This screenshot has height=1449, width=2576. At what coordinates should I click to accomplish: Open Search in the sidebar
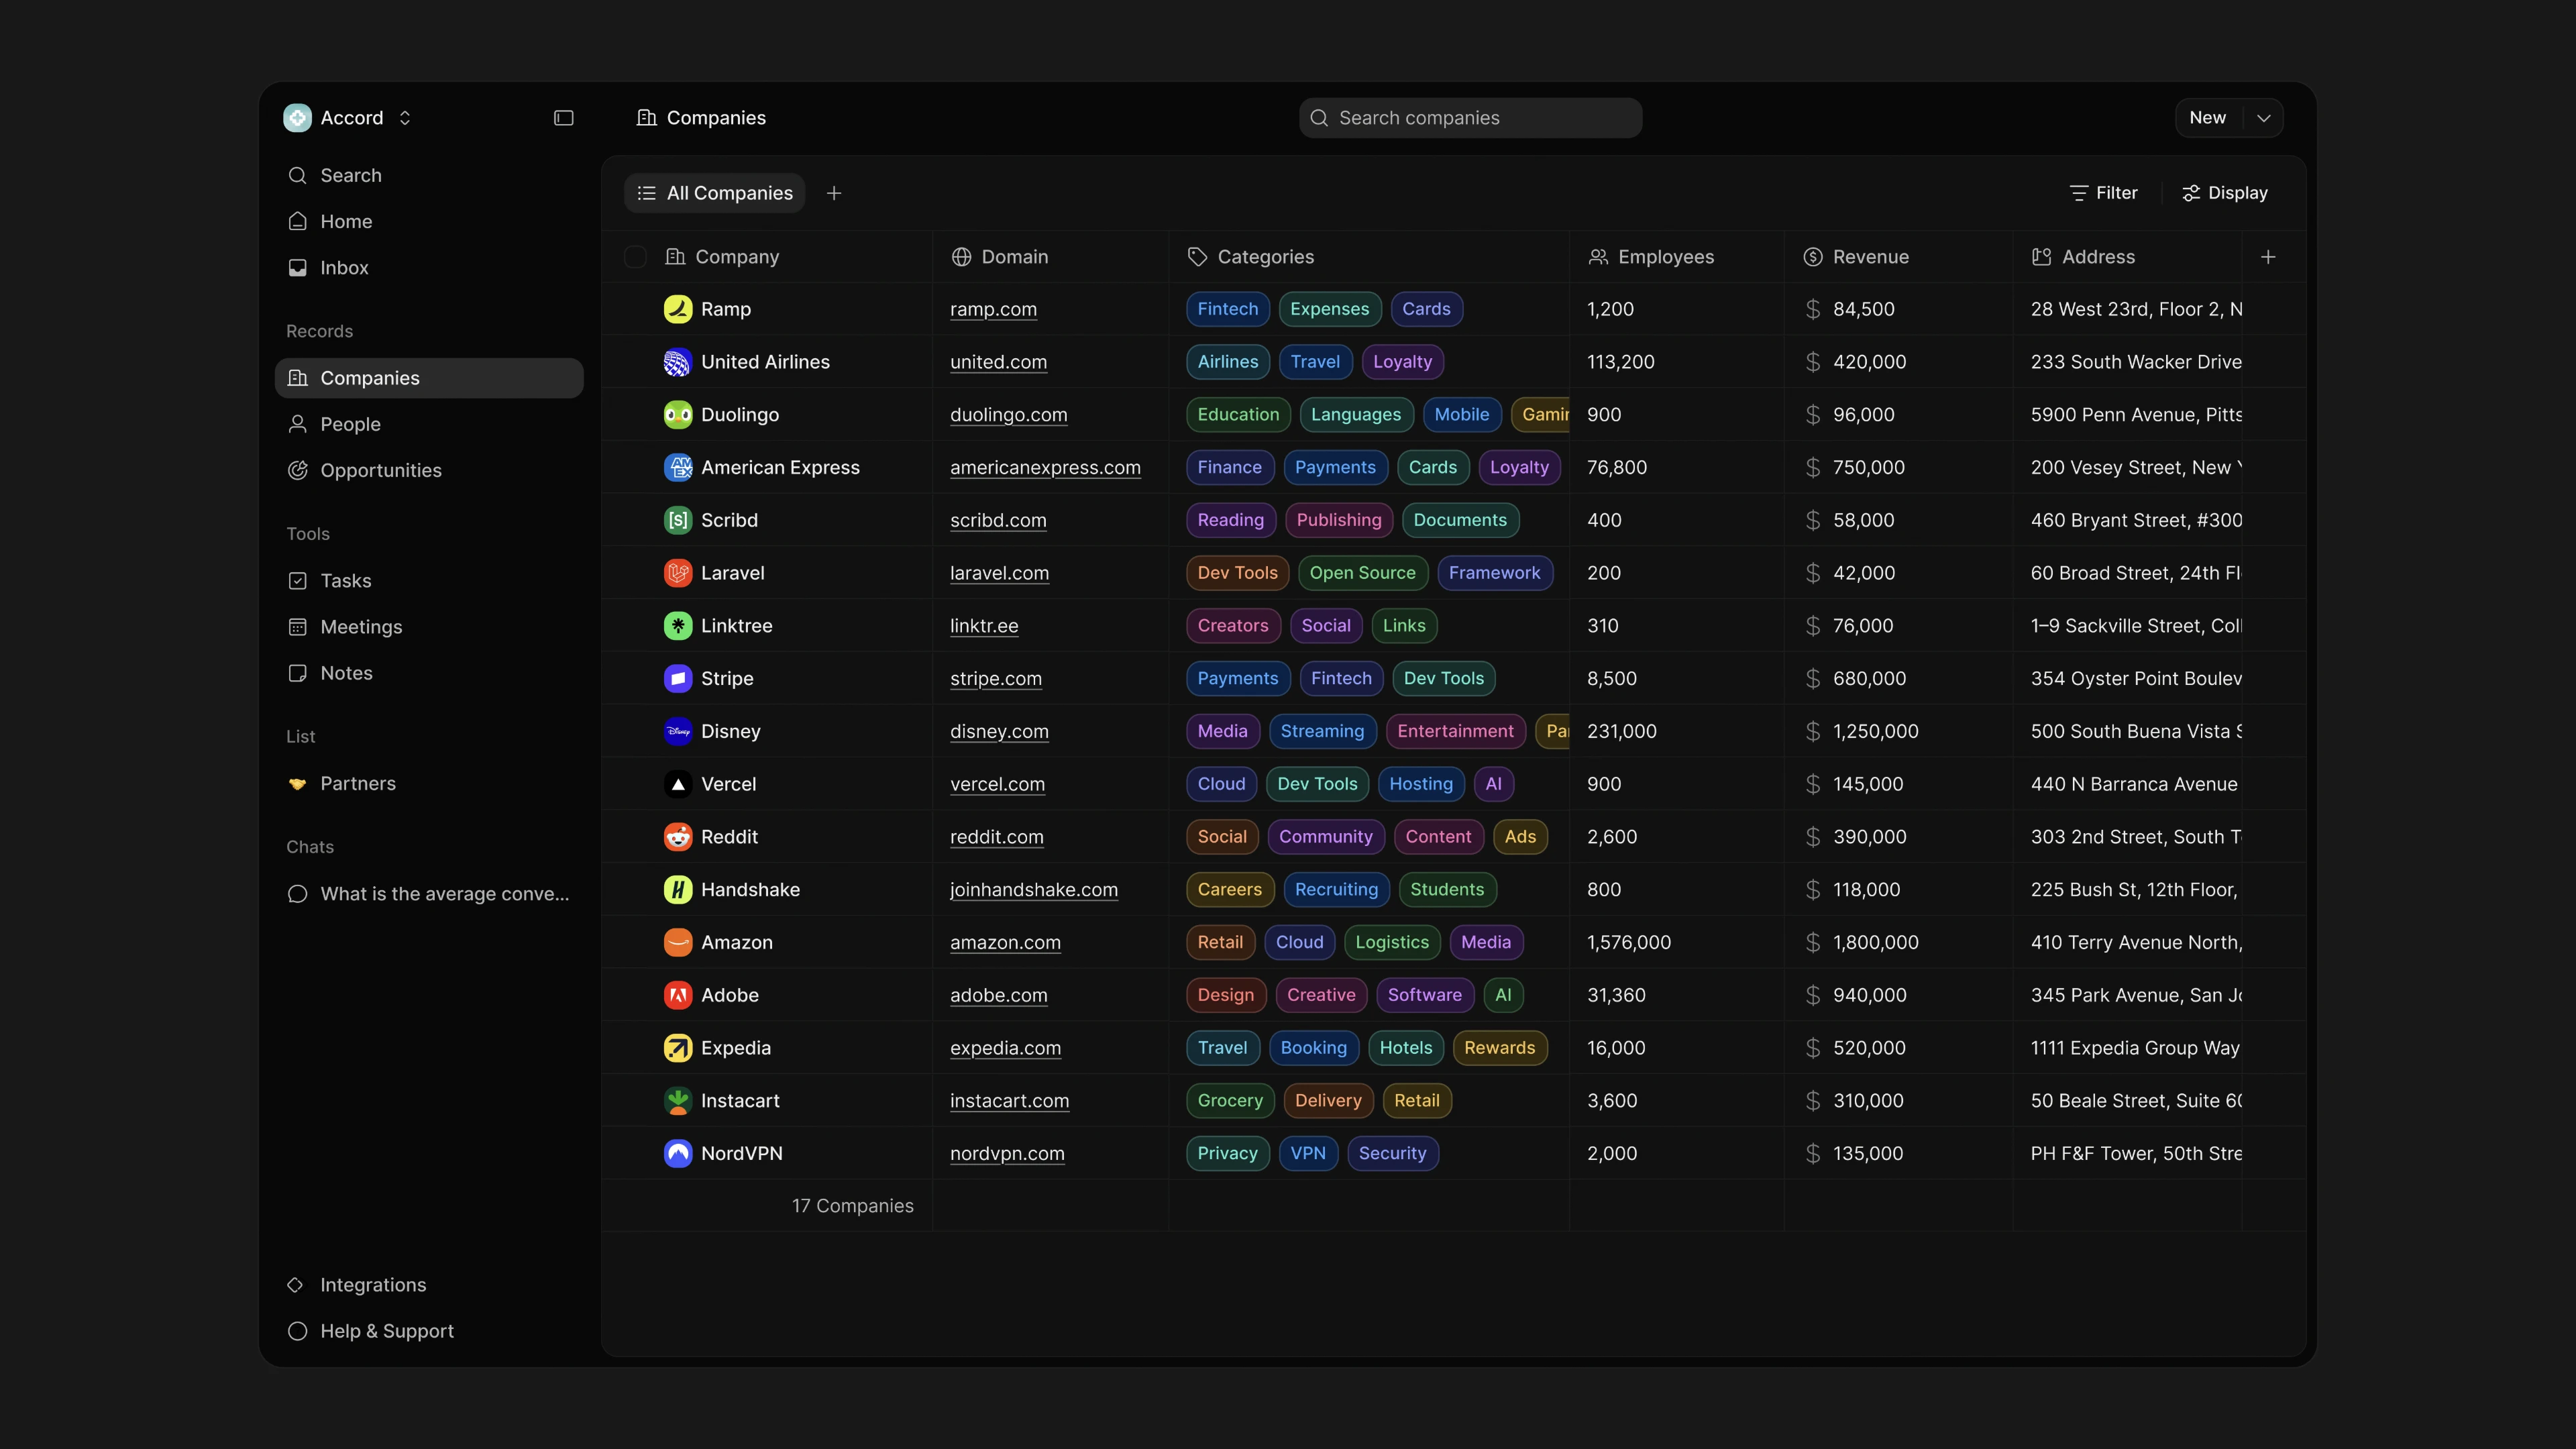tap(429, 176)
